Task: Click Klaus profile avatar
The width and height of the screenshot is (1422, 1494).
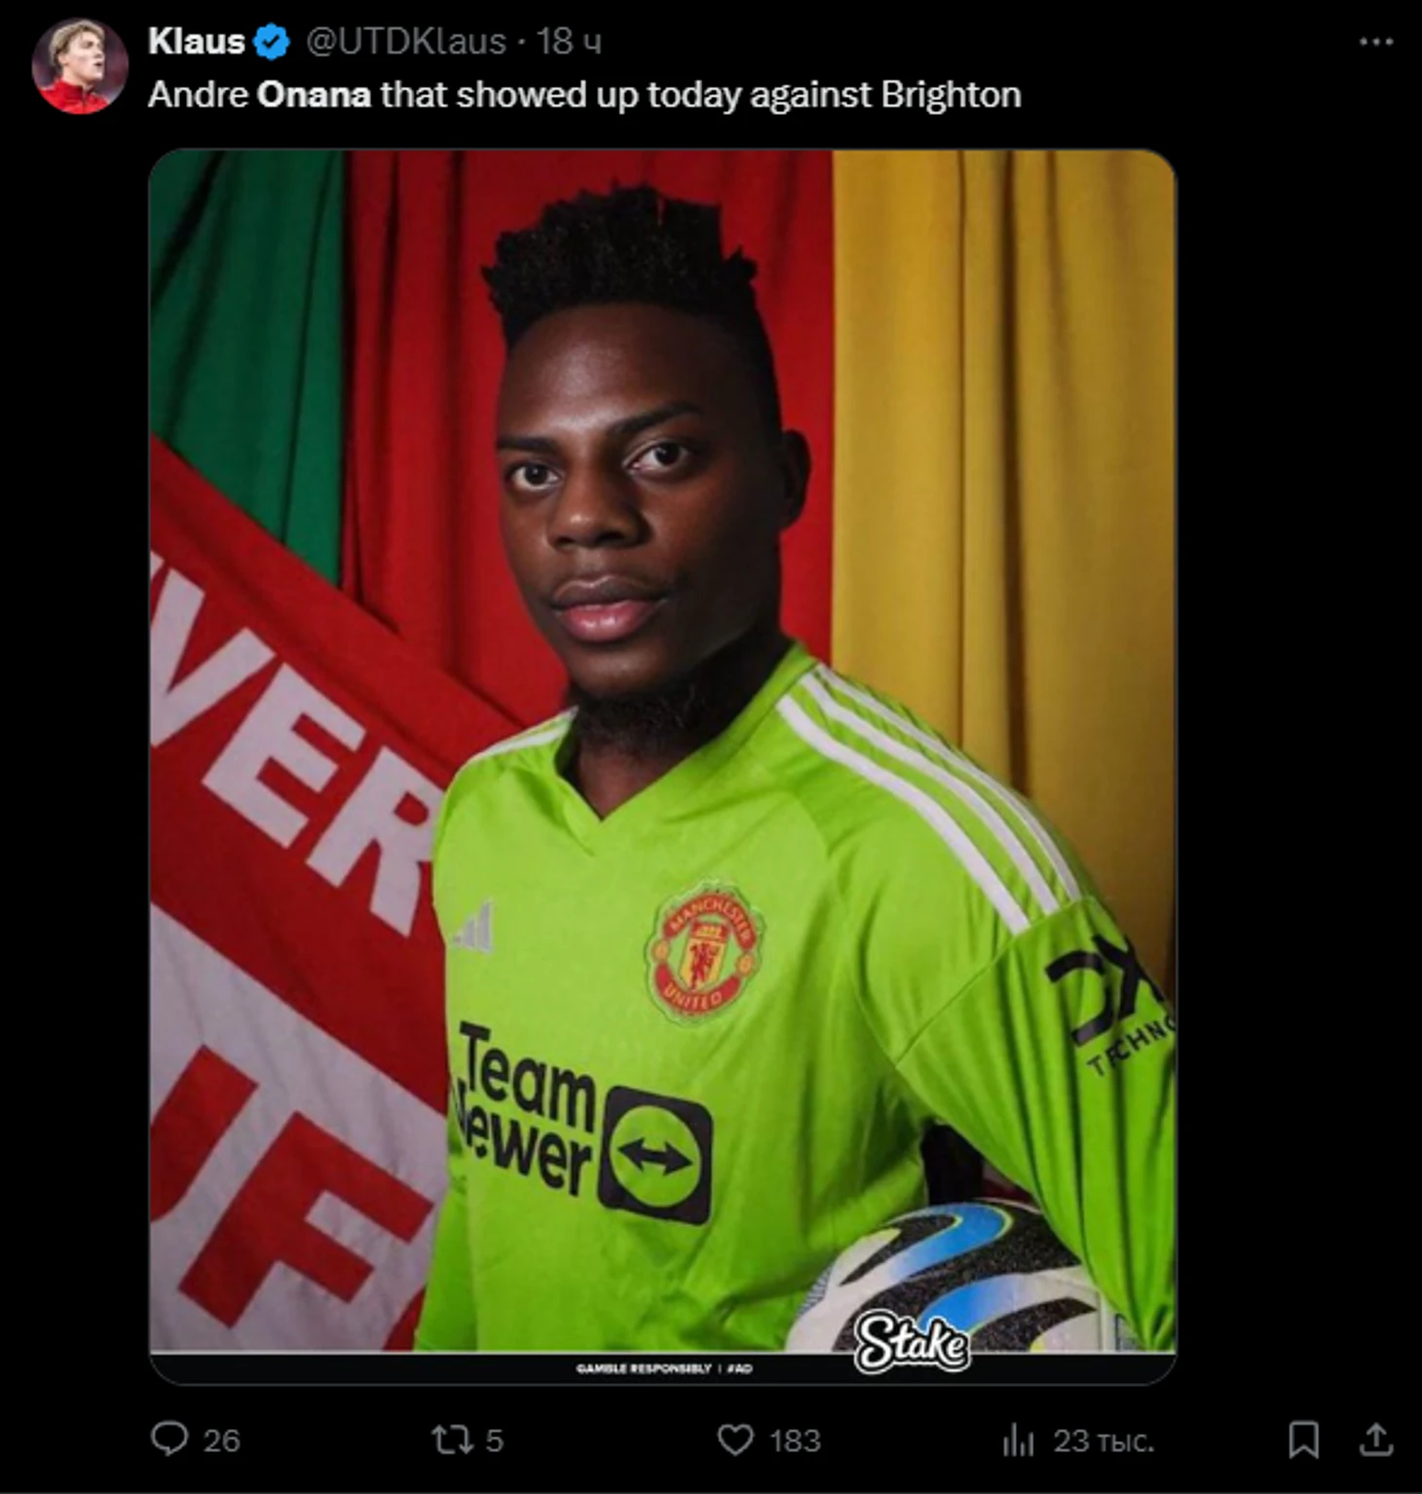Action: (79, 66)
